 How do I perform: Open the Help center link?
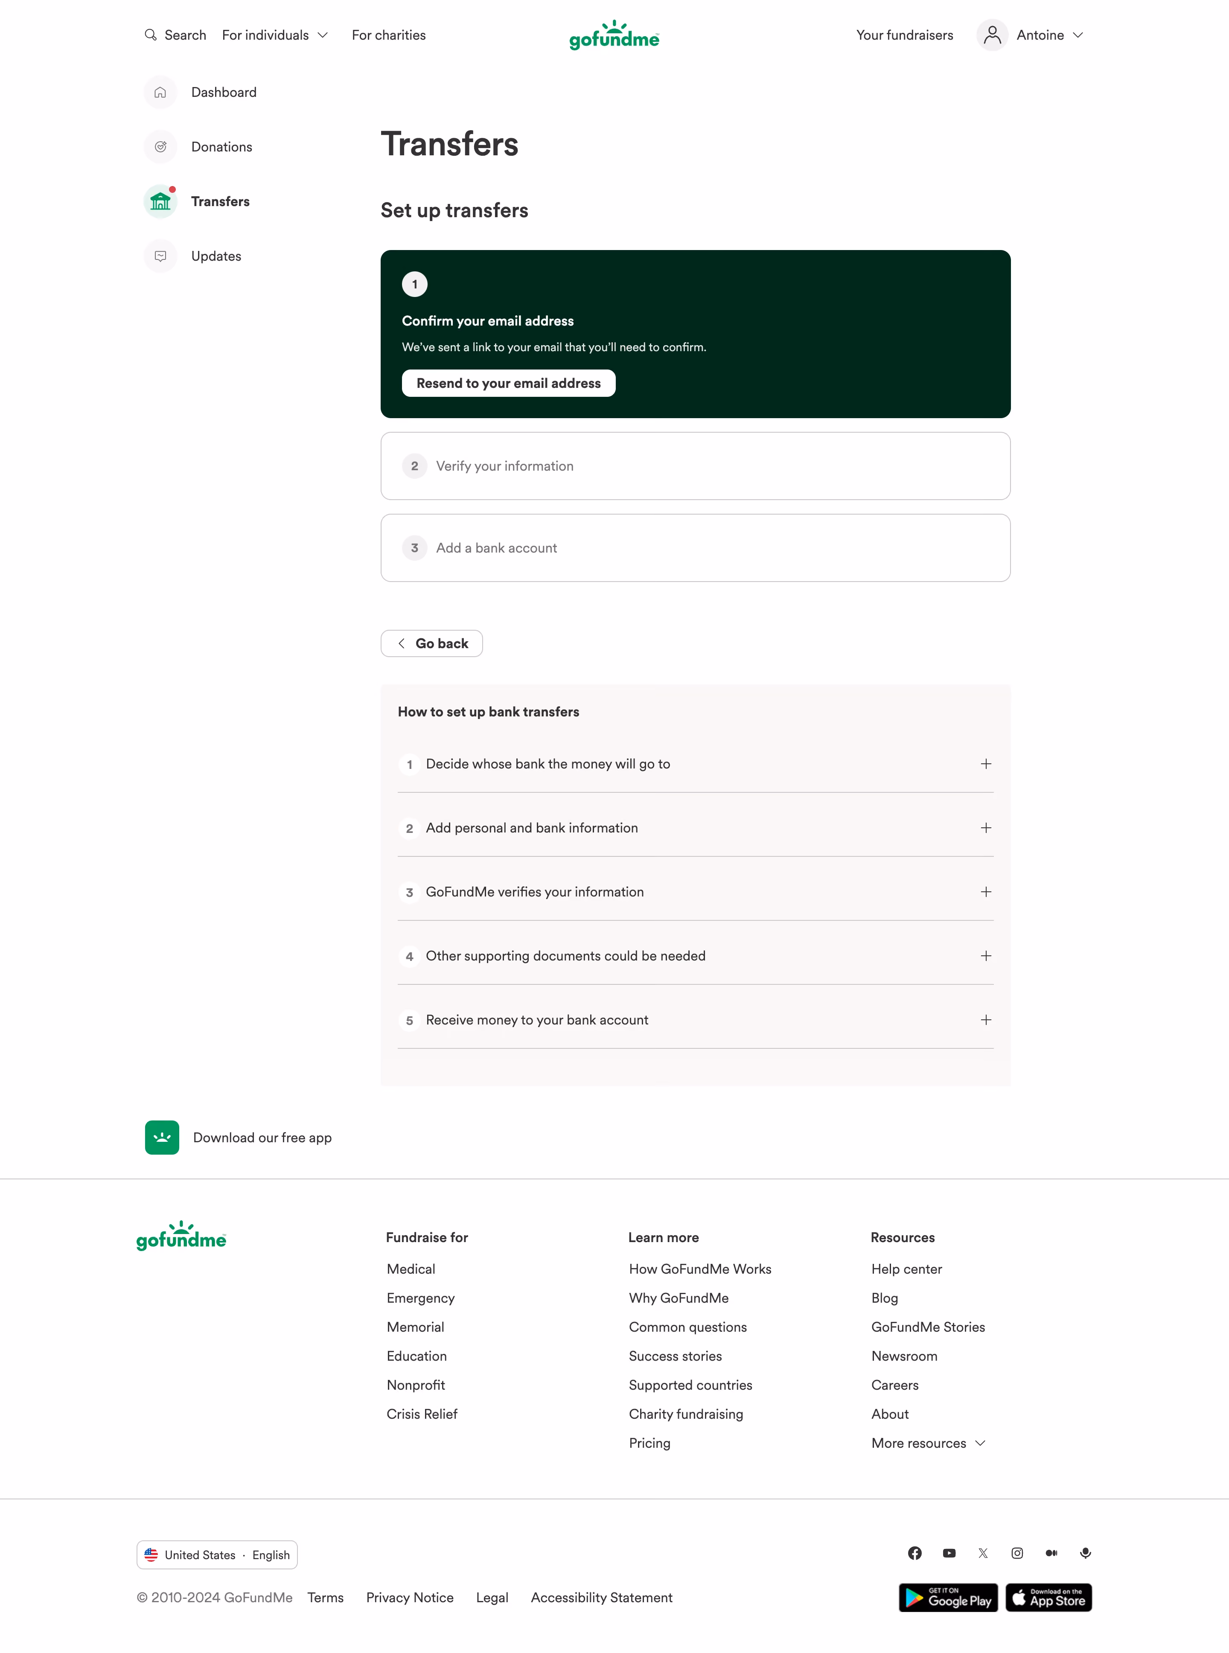[x=907, y=1269]
